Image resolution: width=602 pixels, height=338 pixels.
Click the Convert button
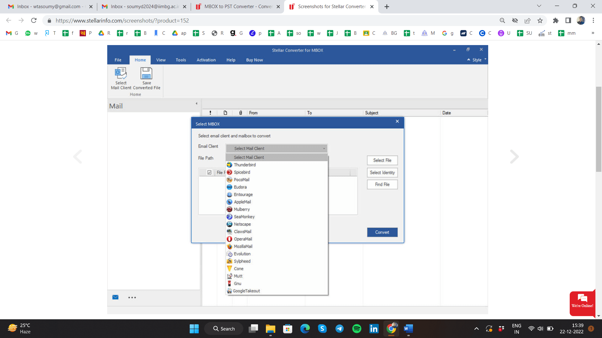pos(382,232)
